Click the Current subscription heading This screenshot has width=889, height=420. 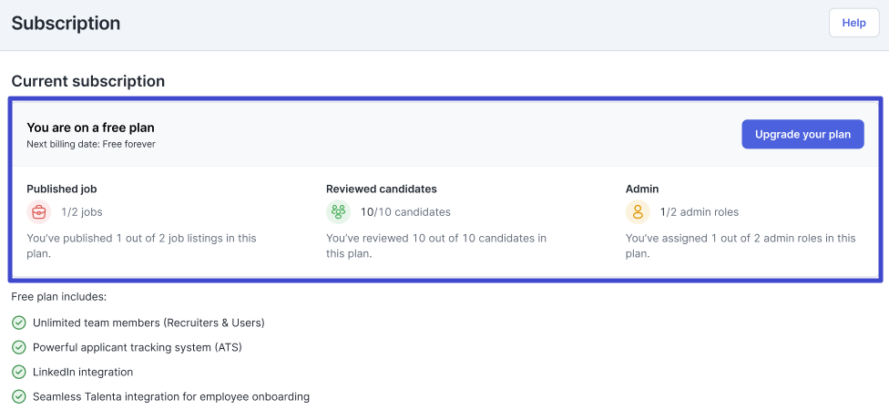coord(87,81)
